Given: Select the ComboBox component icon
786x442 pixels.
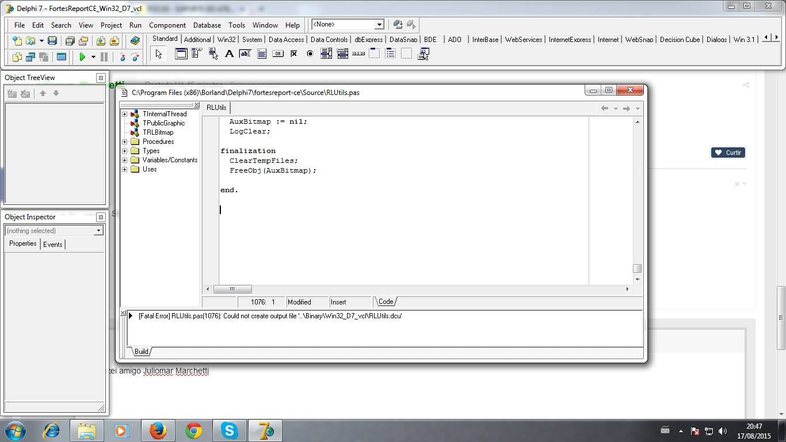Looking at the screenshot, I should (342, 54).
